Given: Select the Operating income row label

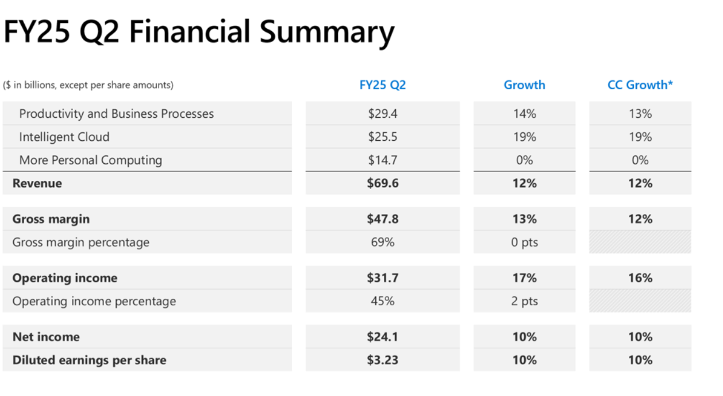Looking at the screenshot, I should click(64, 278).
